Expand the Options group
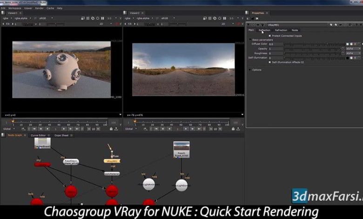 pyautogui.click(x=250, y=69)
